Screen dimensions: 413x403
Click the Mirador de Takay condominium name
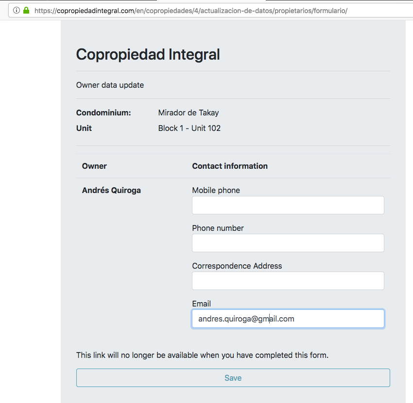tap(189, 113)
